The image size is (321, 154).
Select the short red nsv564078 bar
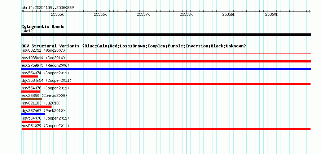click(x=31, y=122)
